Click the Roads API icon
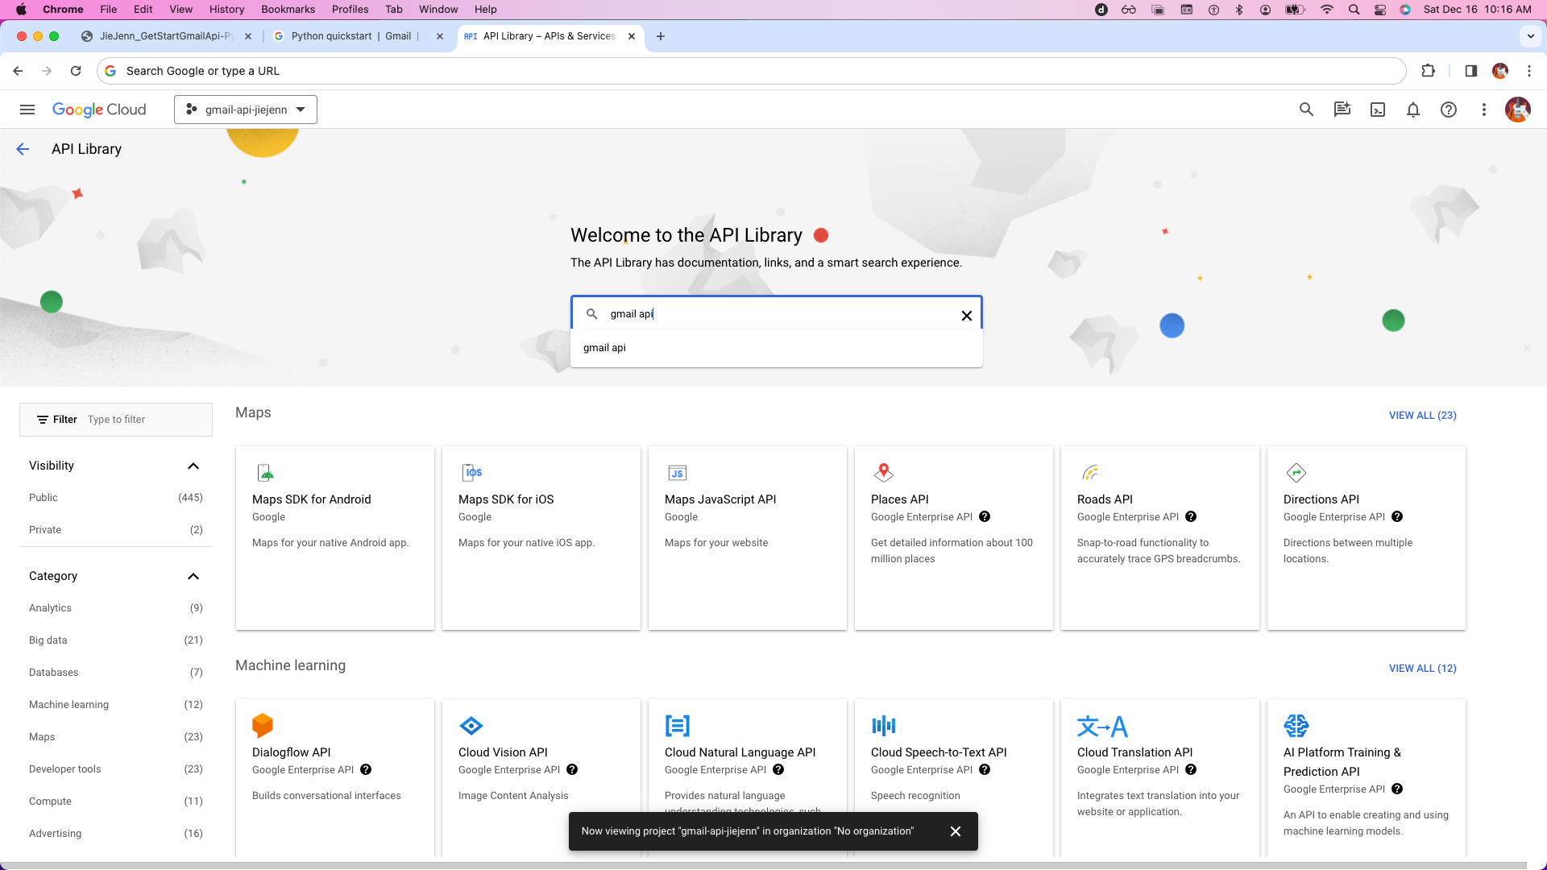Viewport: 1547px width, 870px height. click(1090, 473)
